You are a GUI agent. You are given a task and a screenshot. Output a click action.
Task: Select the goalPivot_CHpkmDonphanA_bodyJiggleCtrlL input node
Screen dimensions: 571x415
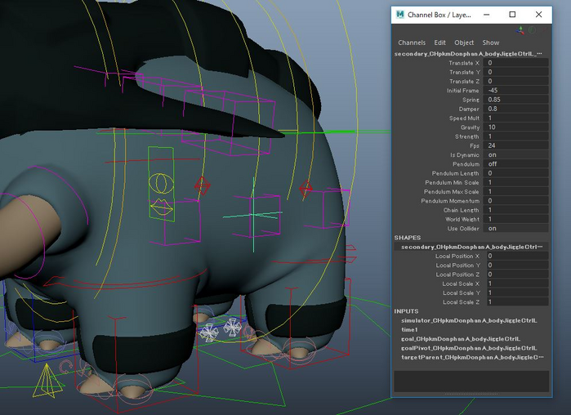[x=469, y=348]
